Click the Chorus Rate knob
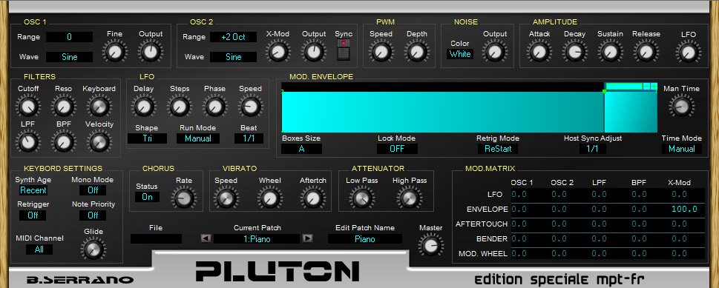The width and height of the screenshot is (719, 288). [x=183, y=198]
